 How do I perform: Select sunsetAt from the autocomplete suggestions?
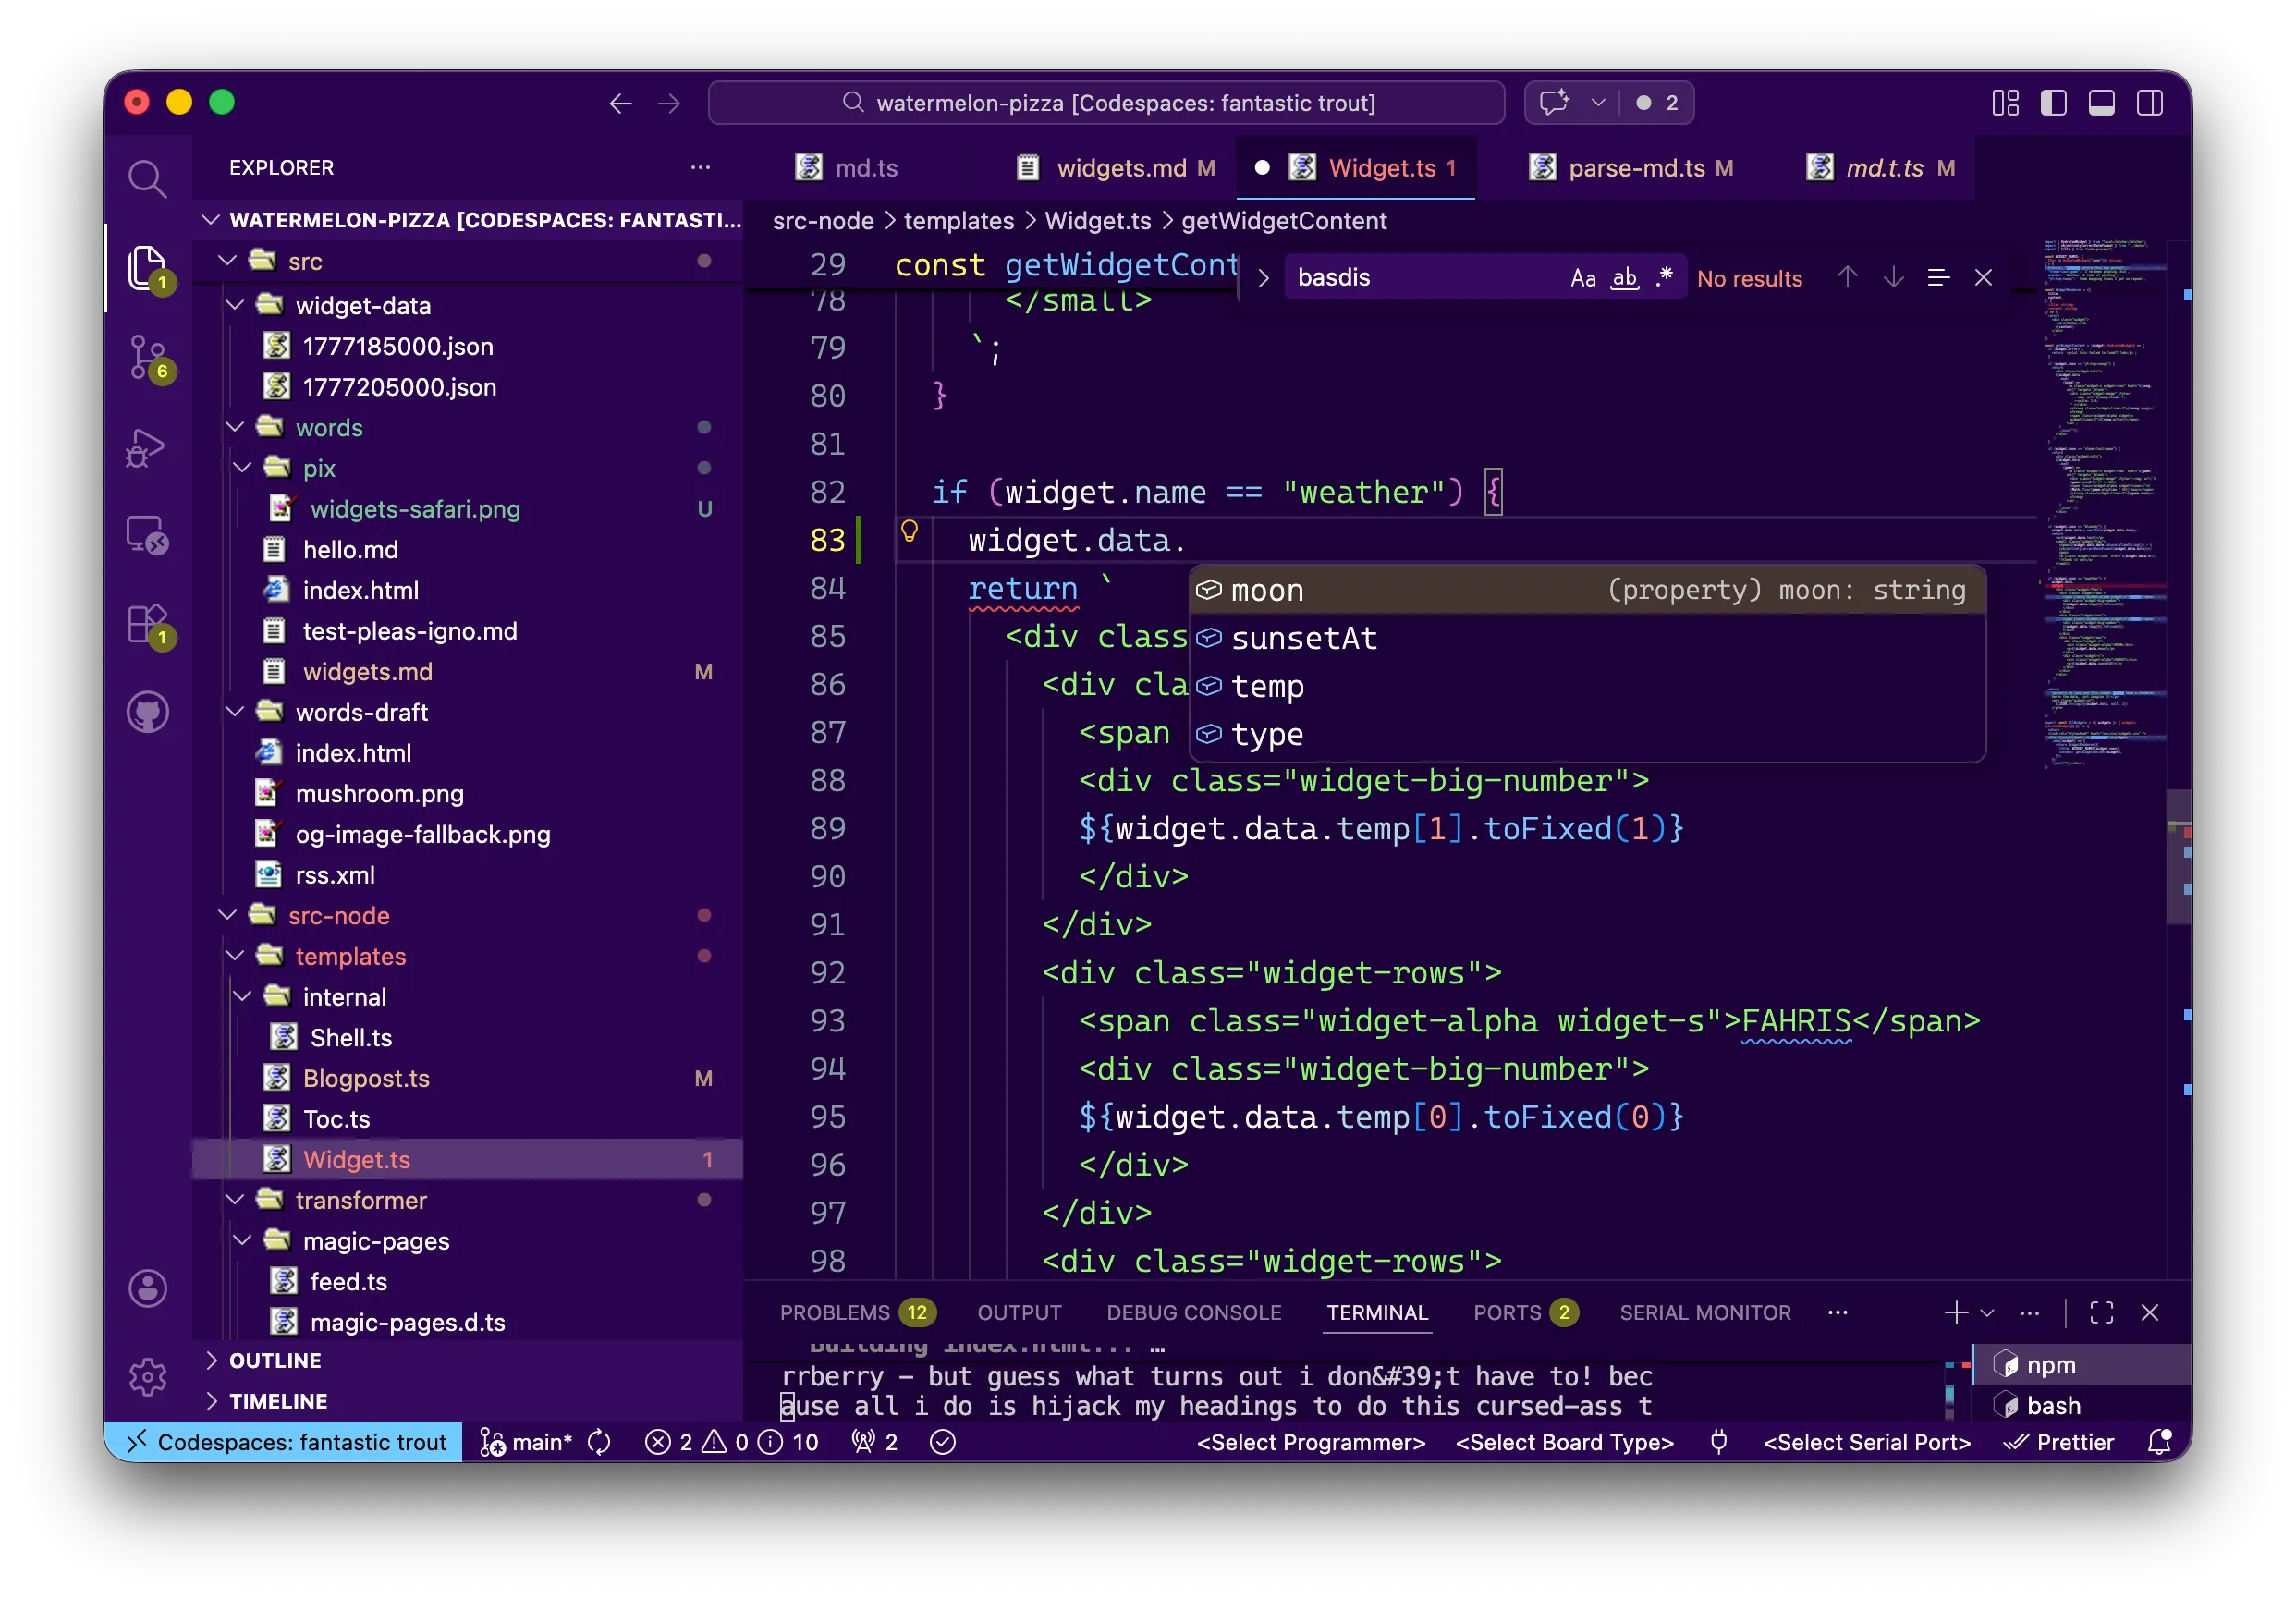(1303, 638)
